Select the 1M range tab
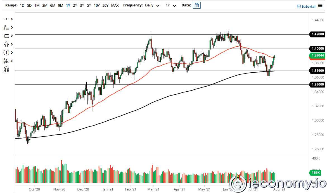The width and height of the screenshot is (327, 193). (37, 5)
